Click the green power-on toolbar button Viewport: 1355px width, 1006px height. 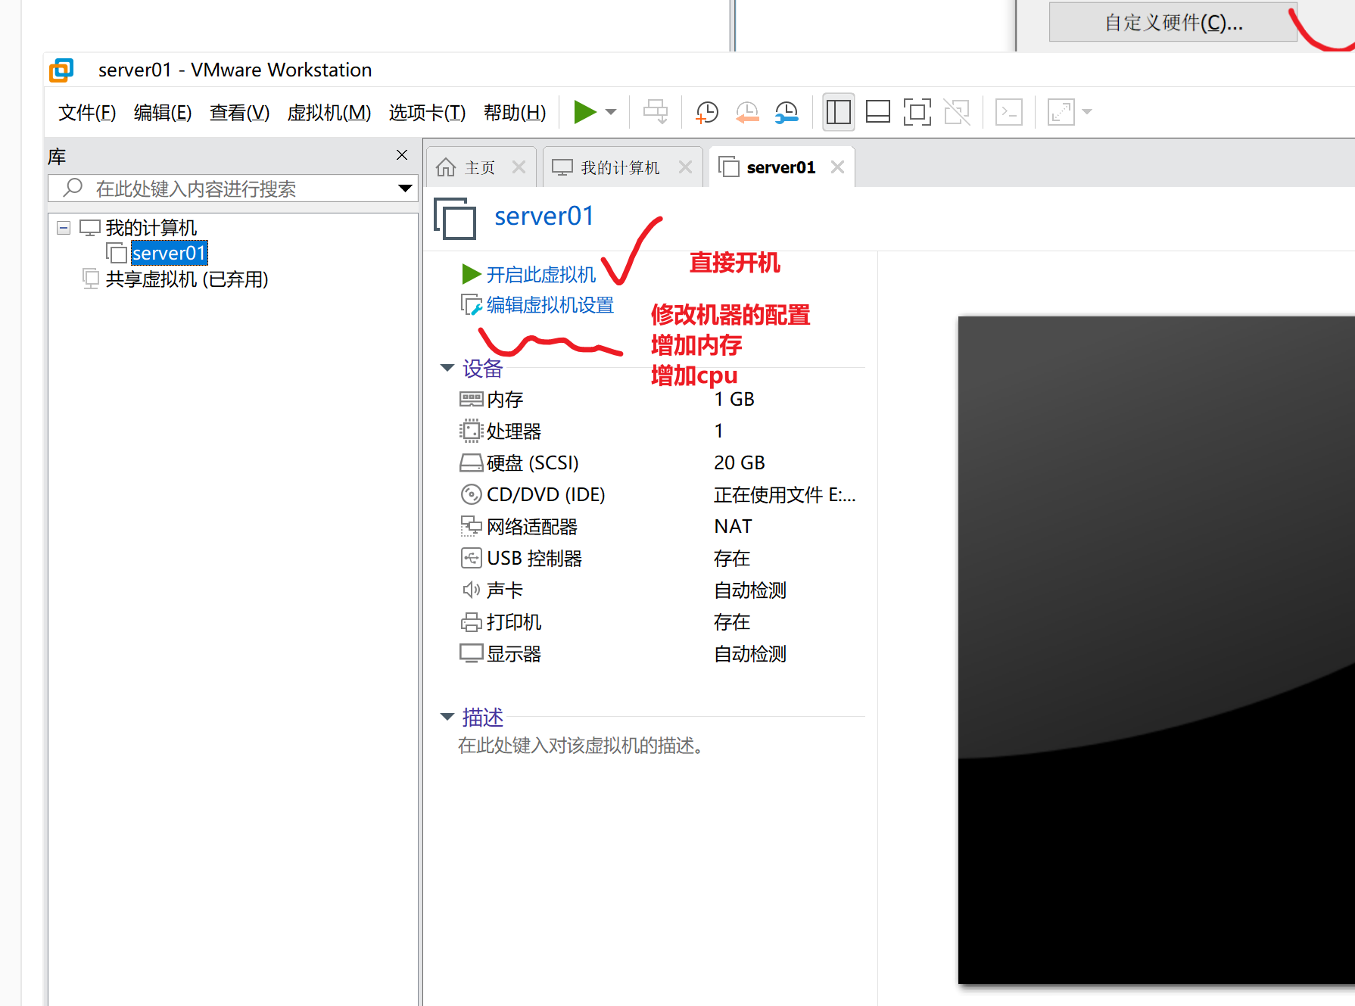tap(584, 112)
